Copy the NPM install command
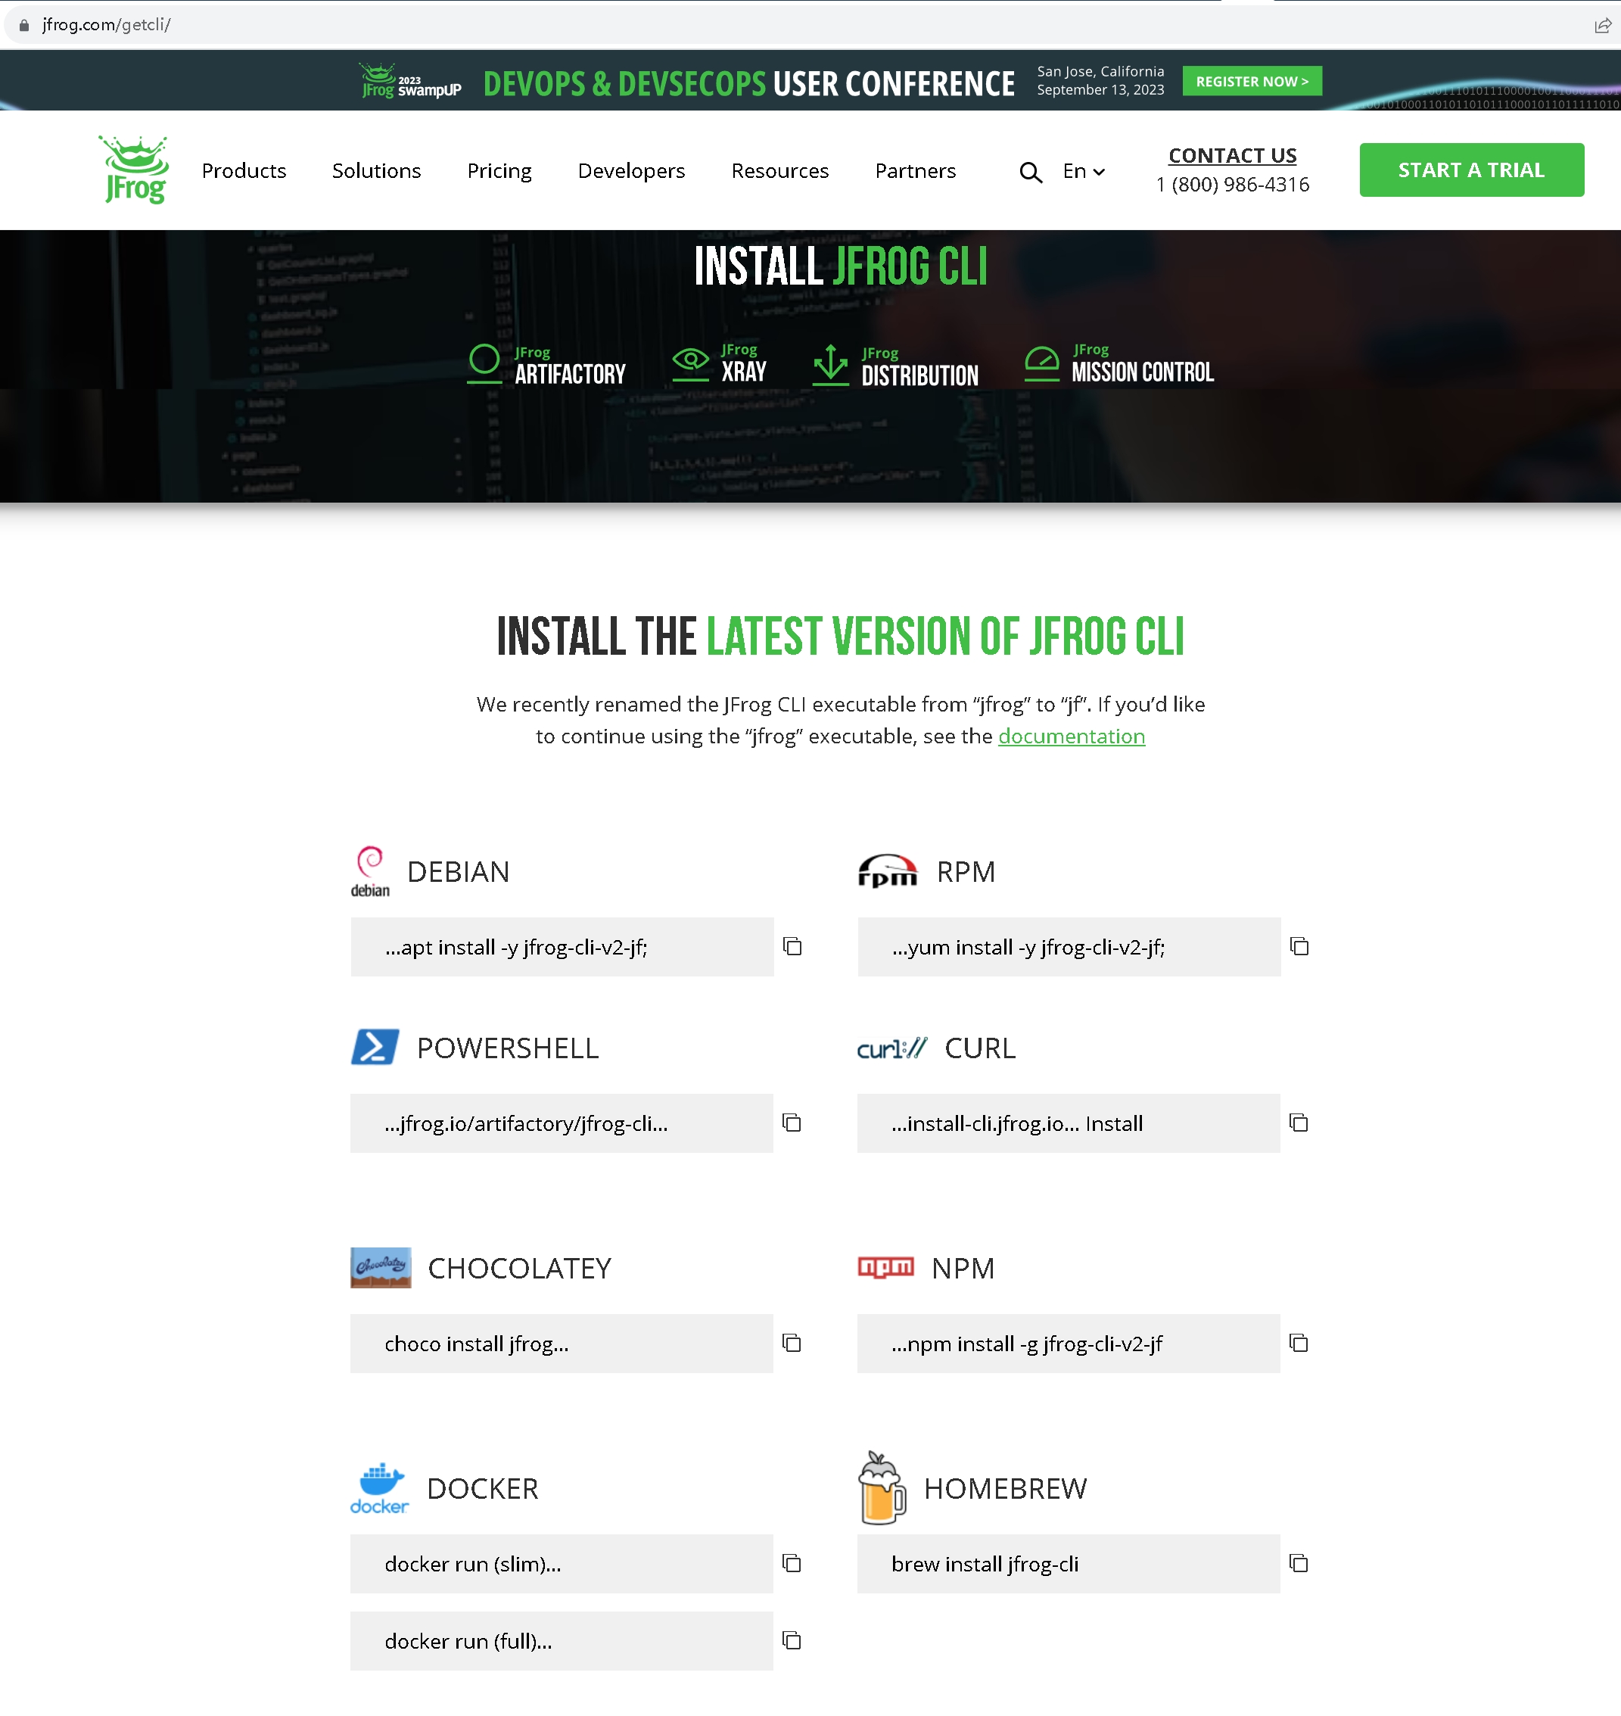 point(1298,1343)
